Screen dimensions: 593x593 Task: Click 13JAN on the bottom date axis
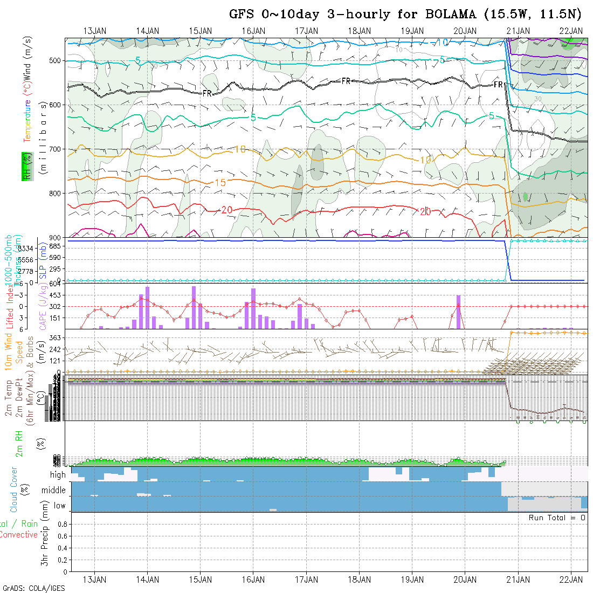pos(95,580)
